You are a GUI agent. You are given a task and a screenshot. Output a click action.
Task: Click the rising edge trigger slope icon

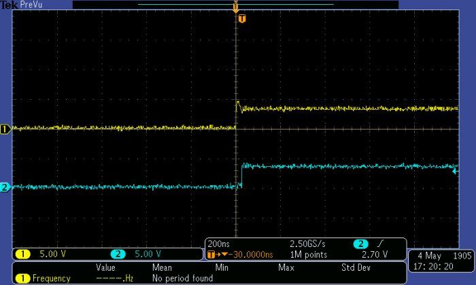[x=380, y=244]
